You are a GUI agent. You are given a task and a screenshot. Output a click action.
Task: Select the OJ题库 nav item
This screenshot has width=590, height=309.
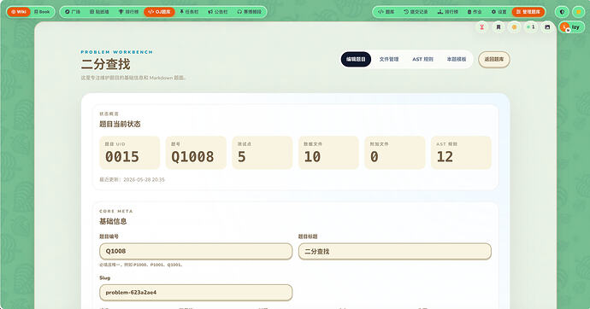159,12
